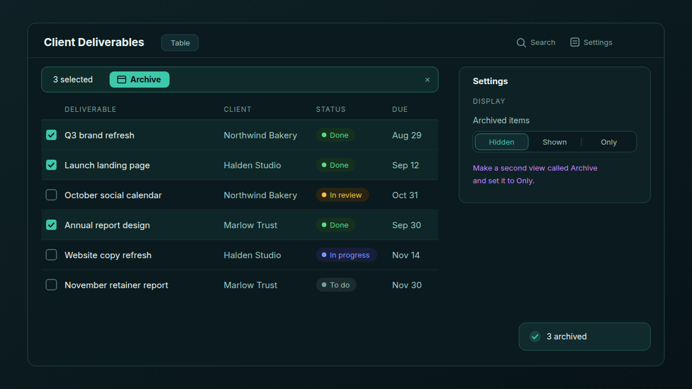Image resolution: width=692 pixels, height=389 pixels.
Task: Select the Shown option for archived items
Action: coord(555,142)
